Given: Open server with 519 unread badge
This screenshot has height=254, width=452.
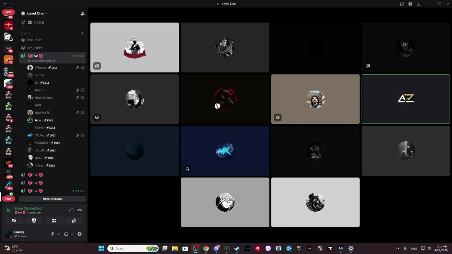Looking at the screenshot, I should point(8,174).
